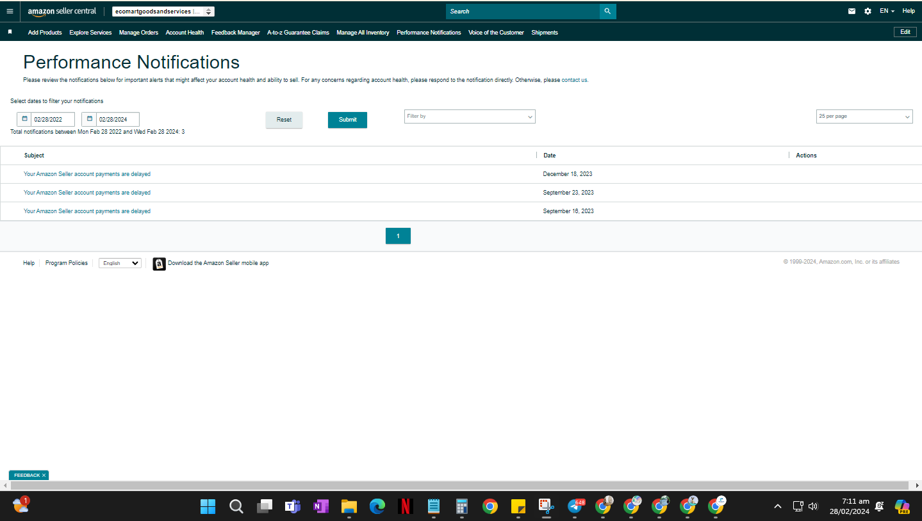Open the Windows Start menu
This screenshot has height=521, width=922.
pyautogui.click(x=208, y=507)
